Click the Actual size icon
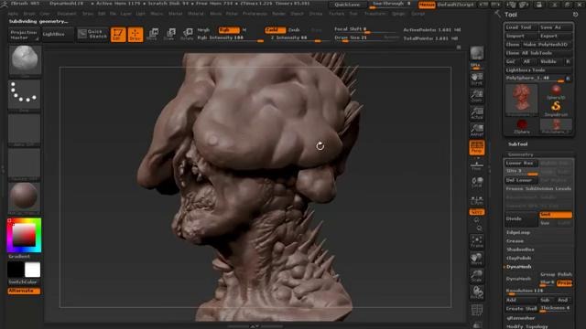 click(x=476, y=112)
